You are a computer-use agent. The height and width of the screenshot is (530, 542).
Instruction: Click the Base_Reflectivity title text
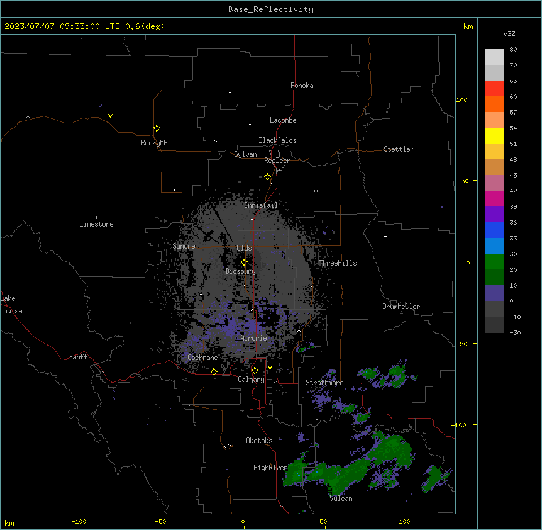(x=271, y=9)
